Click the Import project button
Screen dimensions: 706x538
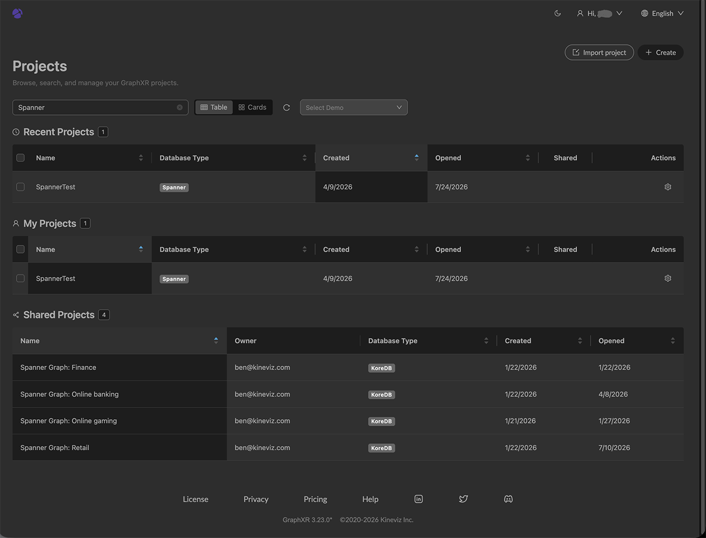(x=599, y=52)
